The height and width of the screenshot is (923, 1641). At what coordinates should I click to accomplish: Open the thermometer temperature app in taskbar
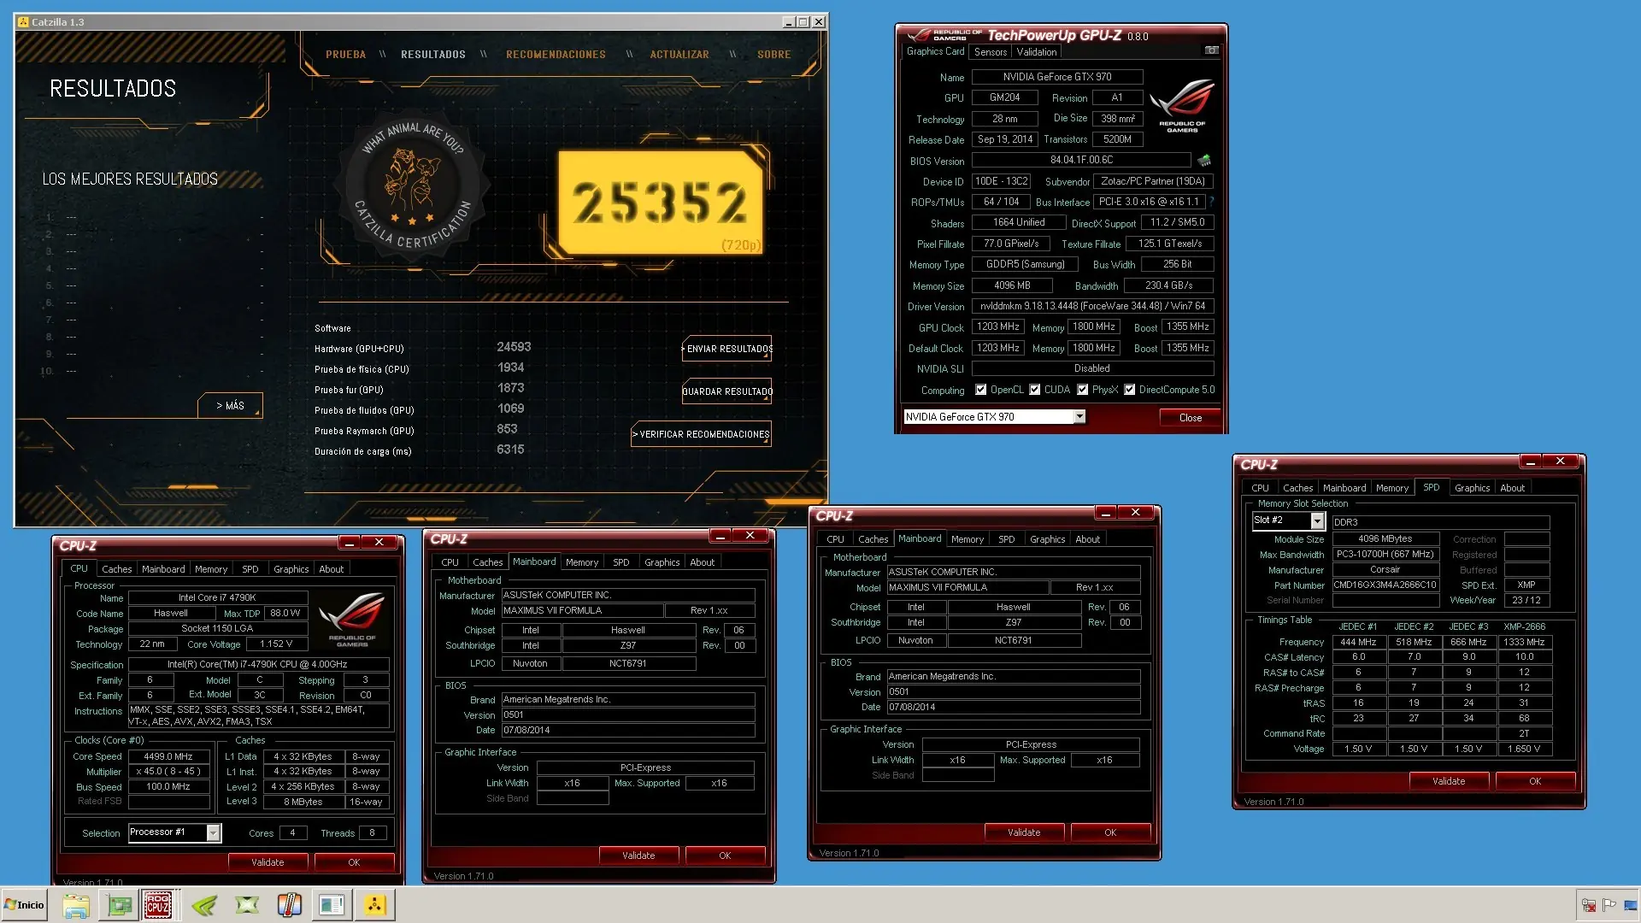[290, 905]
